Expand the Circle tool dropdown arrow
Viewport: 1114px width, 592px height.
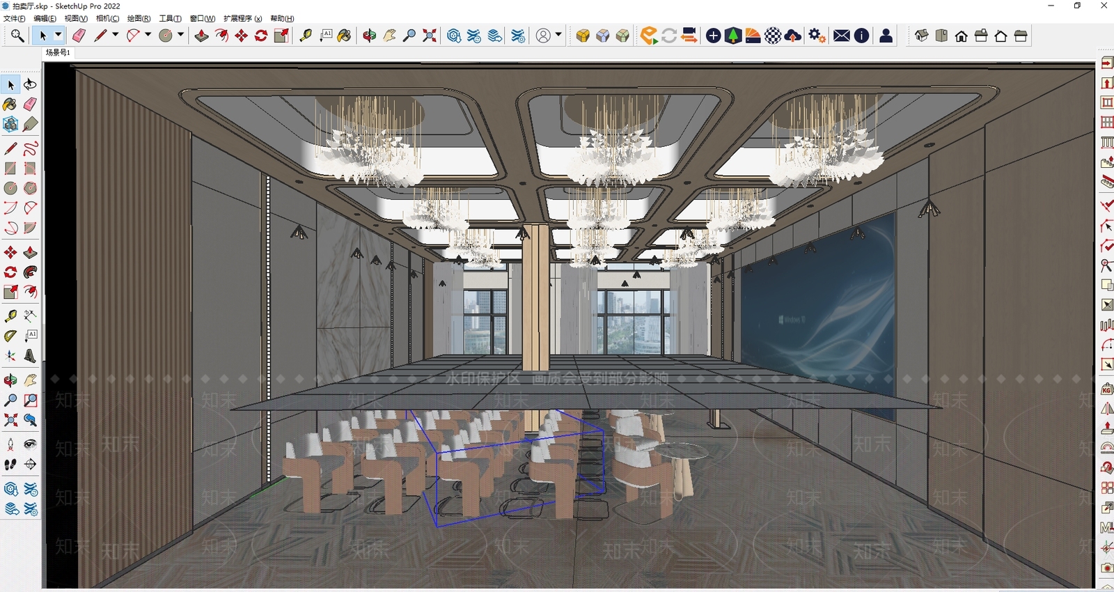point(180,35)
